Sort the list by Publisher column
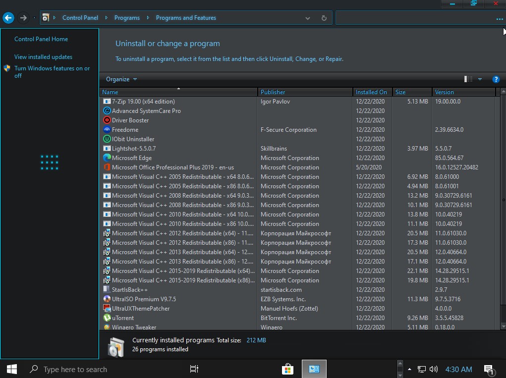The height and width of the screenshot is (378, 506). [305, 92]
